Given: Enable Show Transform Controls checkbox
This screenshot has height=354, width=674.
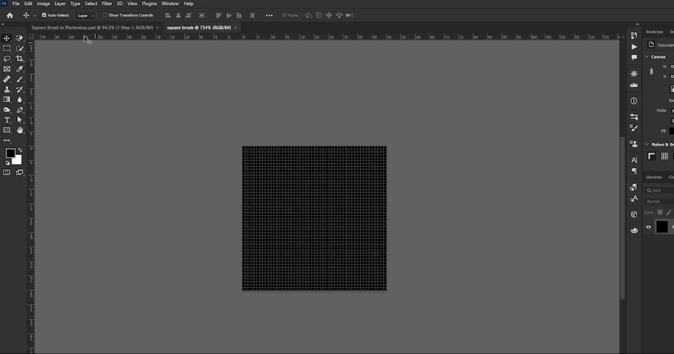Looking at the screenshot, I should tap(104, 15).
